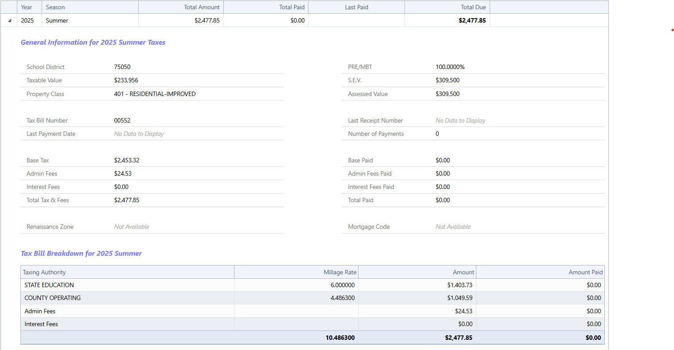
Task: Sort by the Season column header
Action: tap(55, 7)
